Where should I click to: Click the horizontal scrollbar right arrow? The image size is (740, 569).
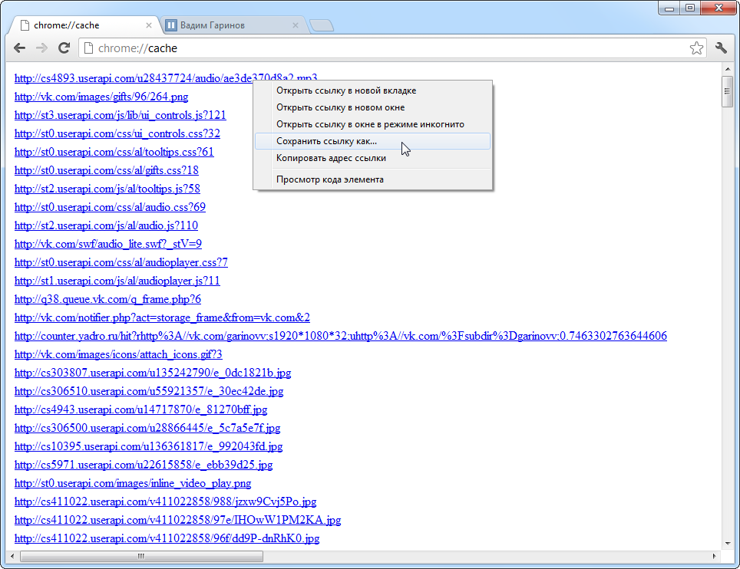click(x=714, y=556)
